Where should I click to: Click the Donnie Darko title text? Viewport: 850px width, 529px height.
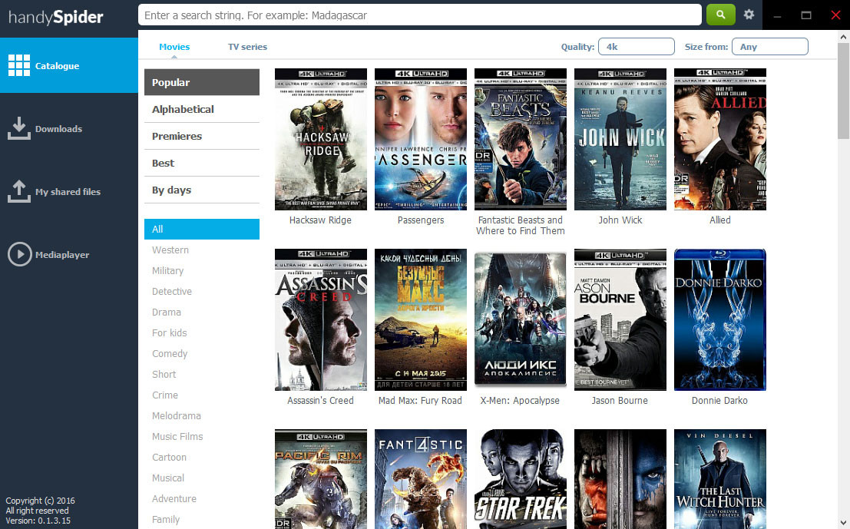pyautogui.click(x=719, y=401)
